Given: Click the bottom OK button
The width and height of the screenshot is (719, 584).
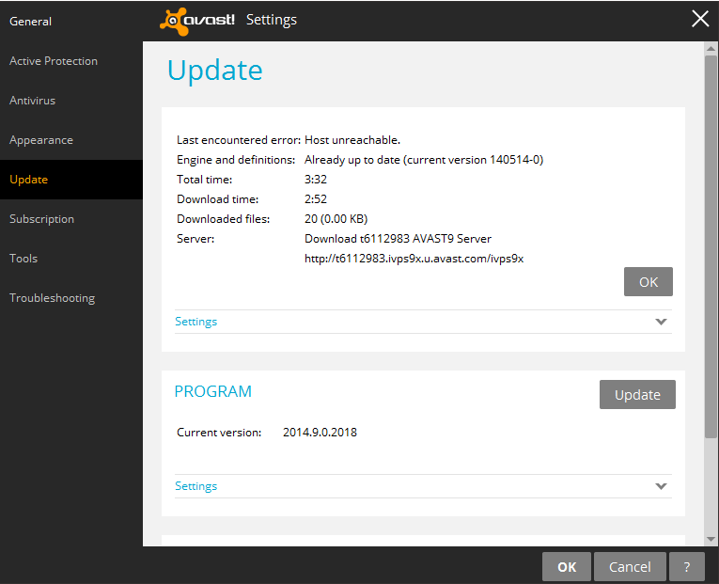Looking at the screenshot, I should [567, 567].
